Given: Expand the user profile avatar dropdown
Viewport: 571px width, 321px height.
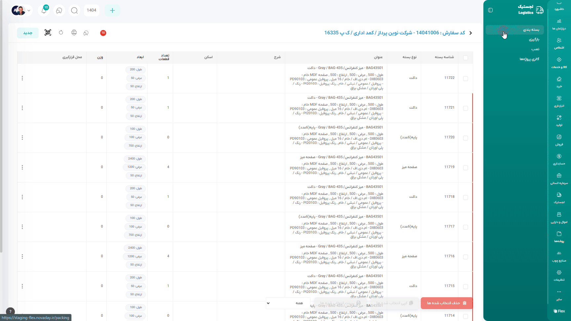Looking at the screenshot, I should tap(22, 11).
